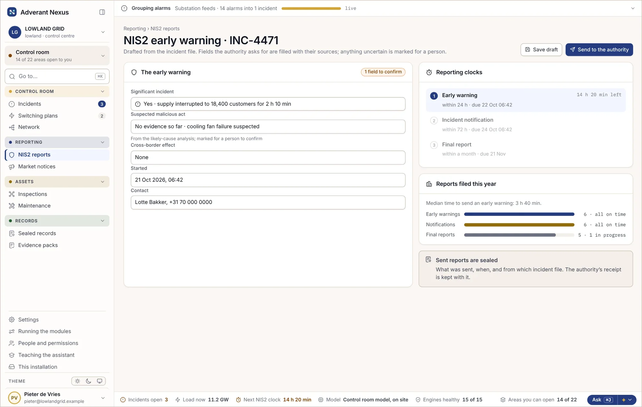The image size is (642, 407).
Task: Select step 1 Early warning clock
Action: [x=525, y=100]
